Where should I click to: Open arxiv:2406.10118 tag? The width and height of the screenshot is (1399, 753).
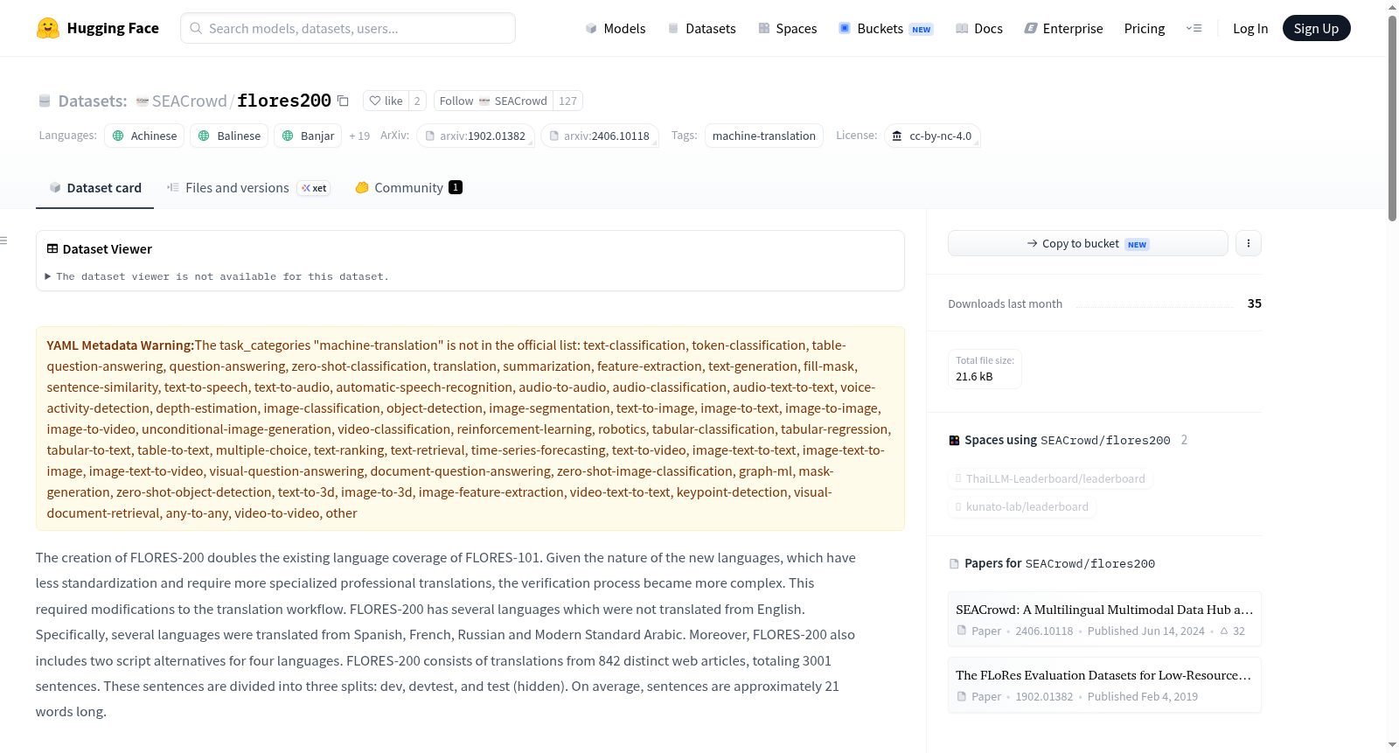(x=600, y=136)
